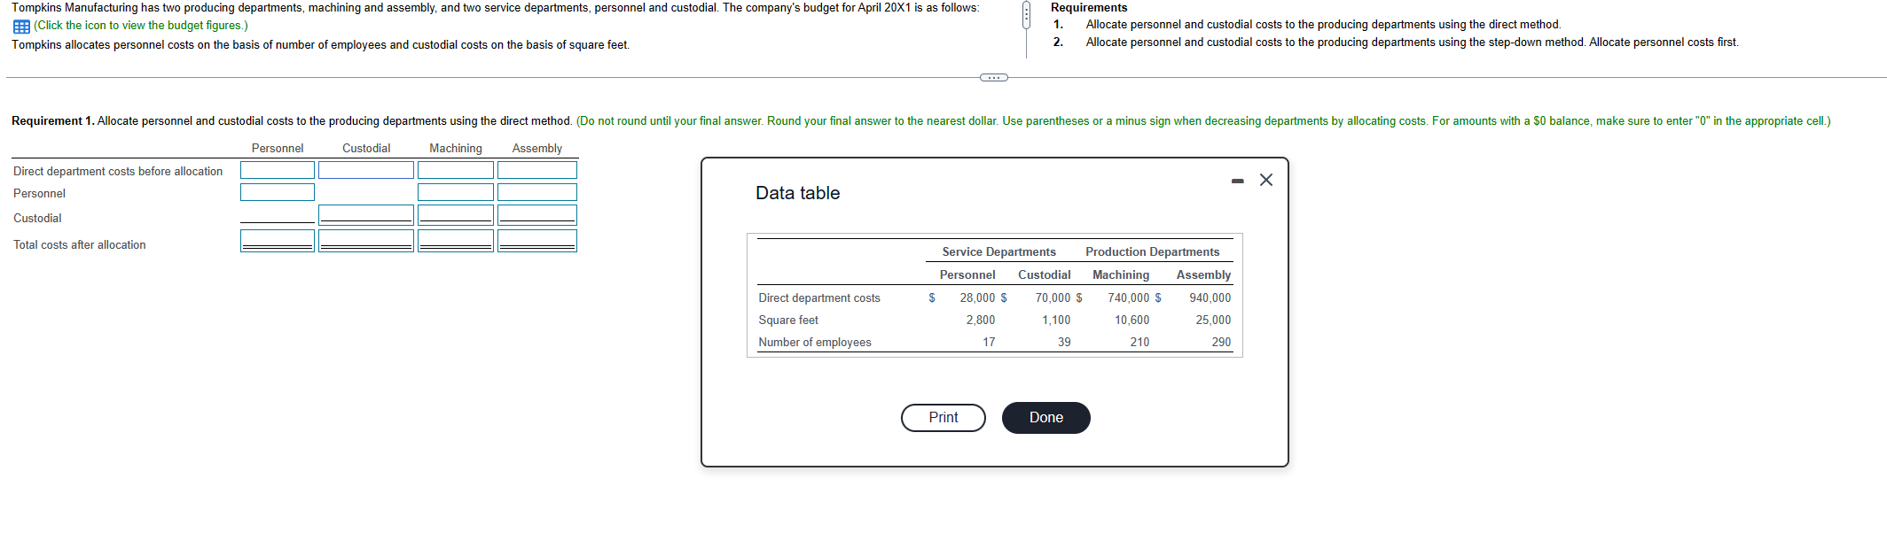Viewport: 1887px width, 533px height.
Task: Click the 210 Machining employees value
Action: pos(1139,343)
